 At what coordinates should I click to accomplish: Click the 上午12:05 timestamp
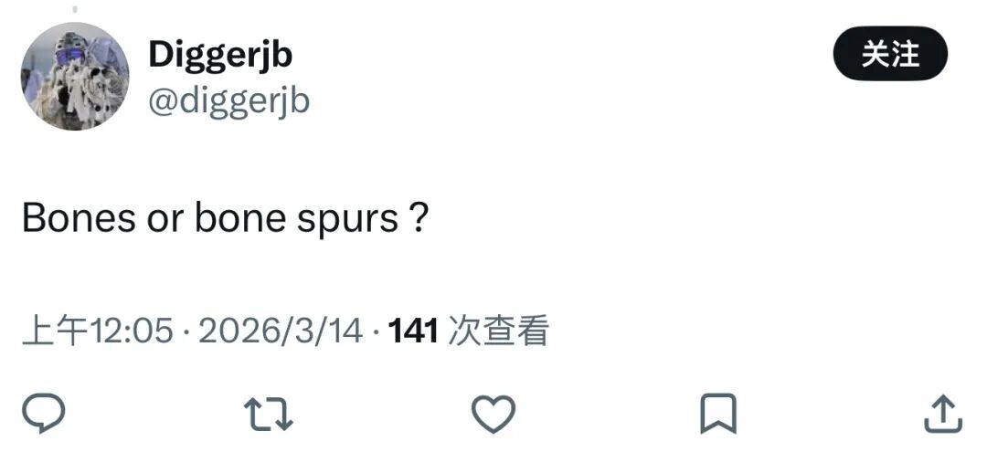(x=98, y=331)
